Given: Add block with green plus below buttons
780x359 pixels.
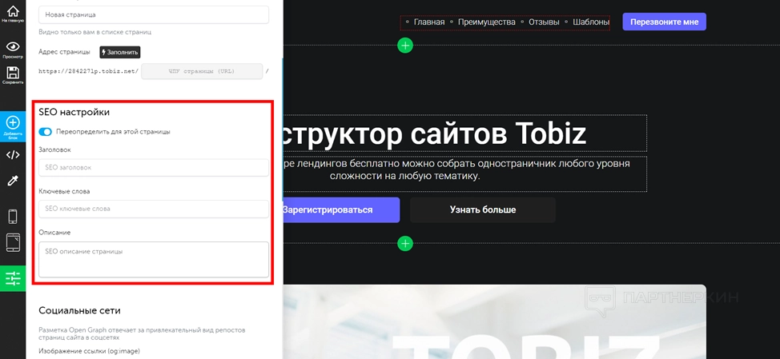Looking at the screenshot, I should click(405, 243).
